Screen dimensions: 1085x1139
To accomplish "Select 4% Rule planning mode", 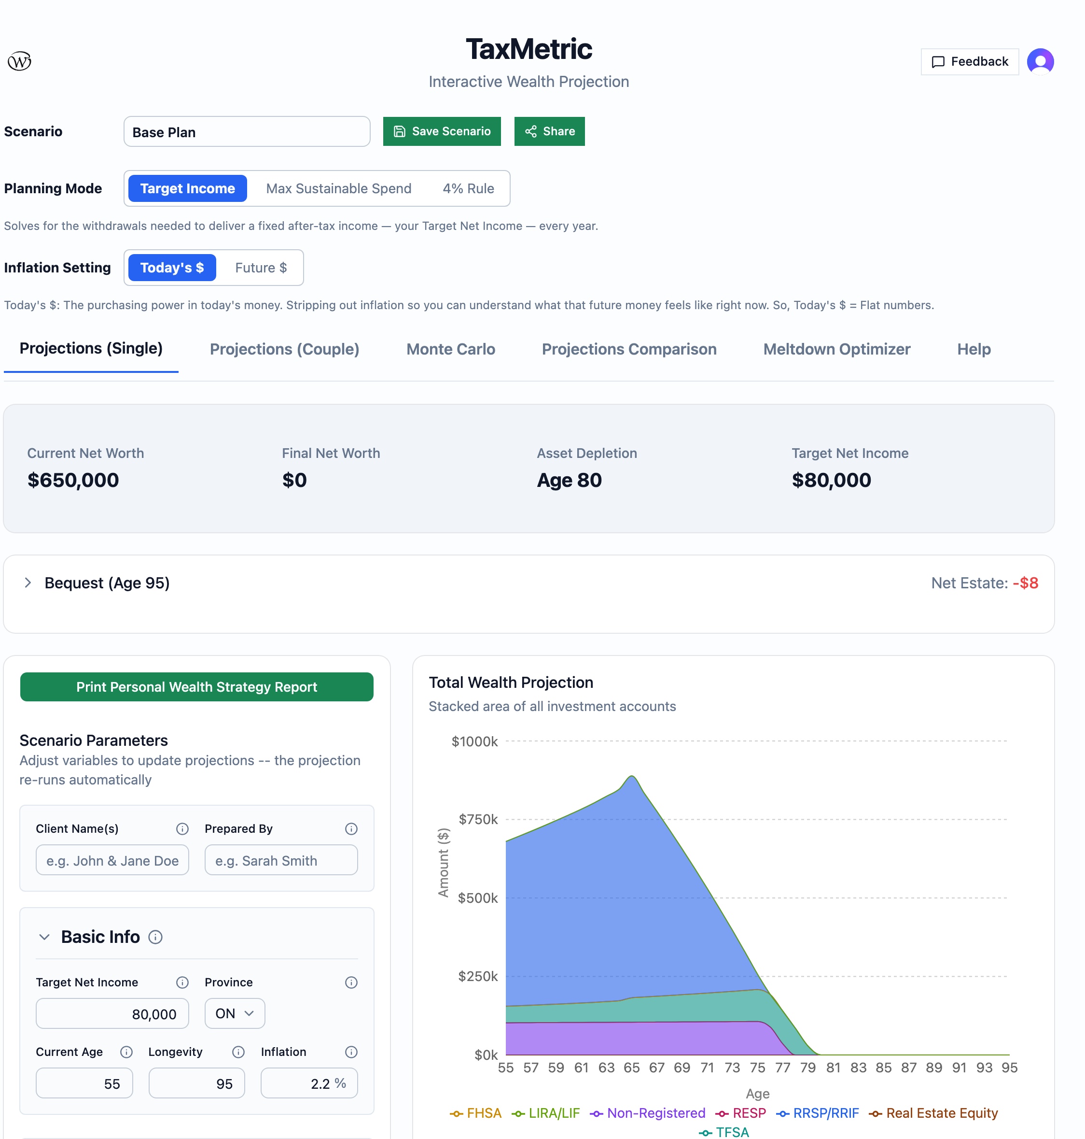I will click(x=468, y=188).
